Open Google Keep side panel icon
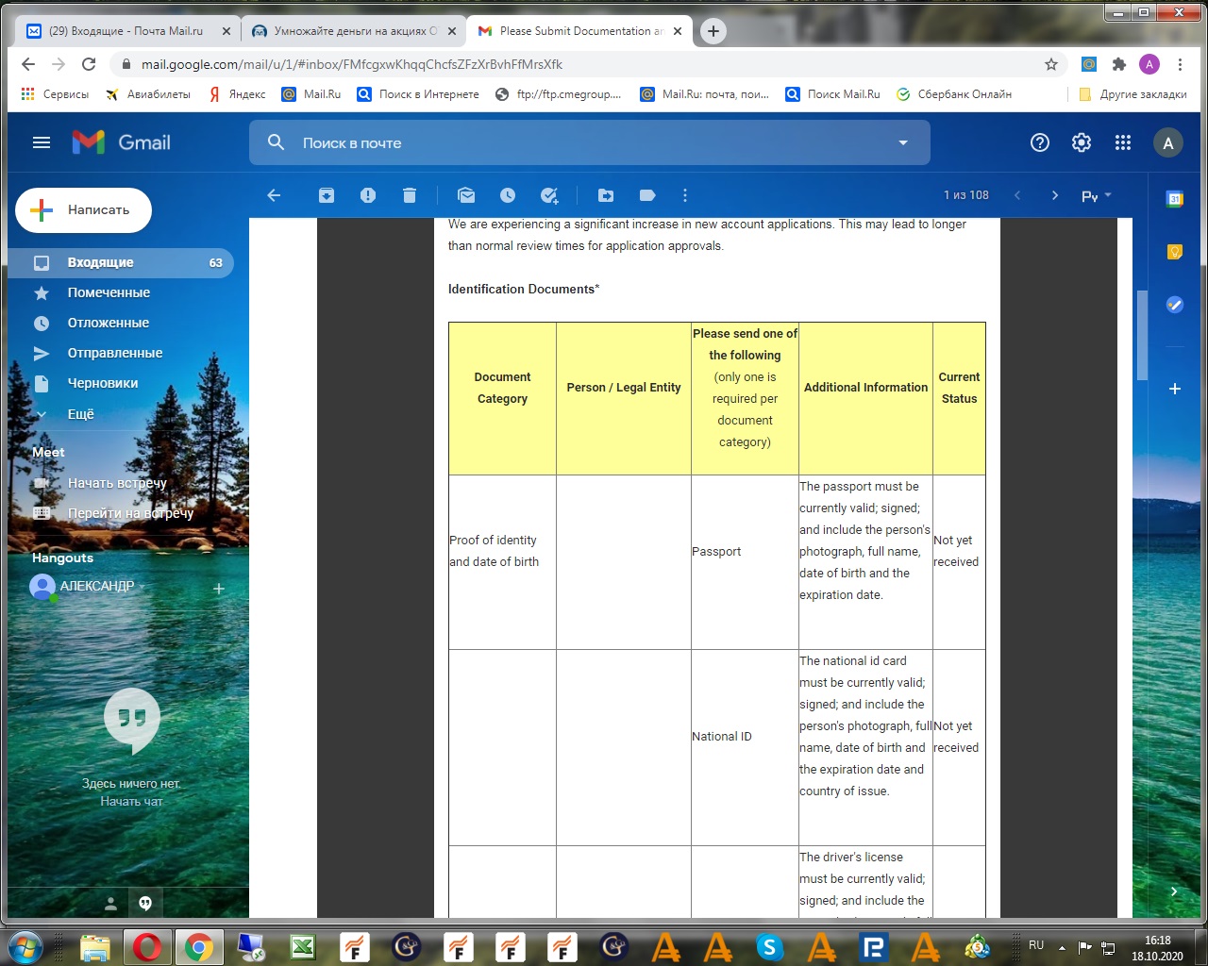The height and width of the screenshot is (966, 1208). click(x=1175, y=252)
